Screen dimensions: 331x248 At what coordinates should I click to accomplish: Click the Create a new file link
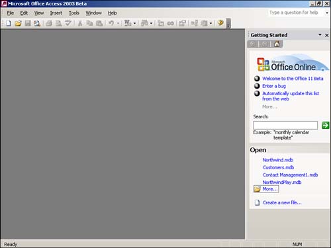click(282, 202)
